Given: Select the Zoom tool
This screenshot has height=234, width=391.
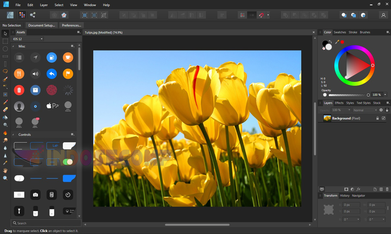Looking at the screenshot, I should pos(5,178).
